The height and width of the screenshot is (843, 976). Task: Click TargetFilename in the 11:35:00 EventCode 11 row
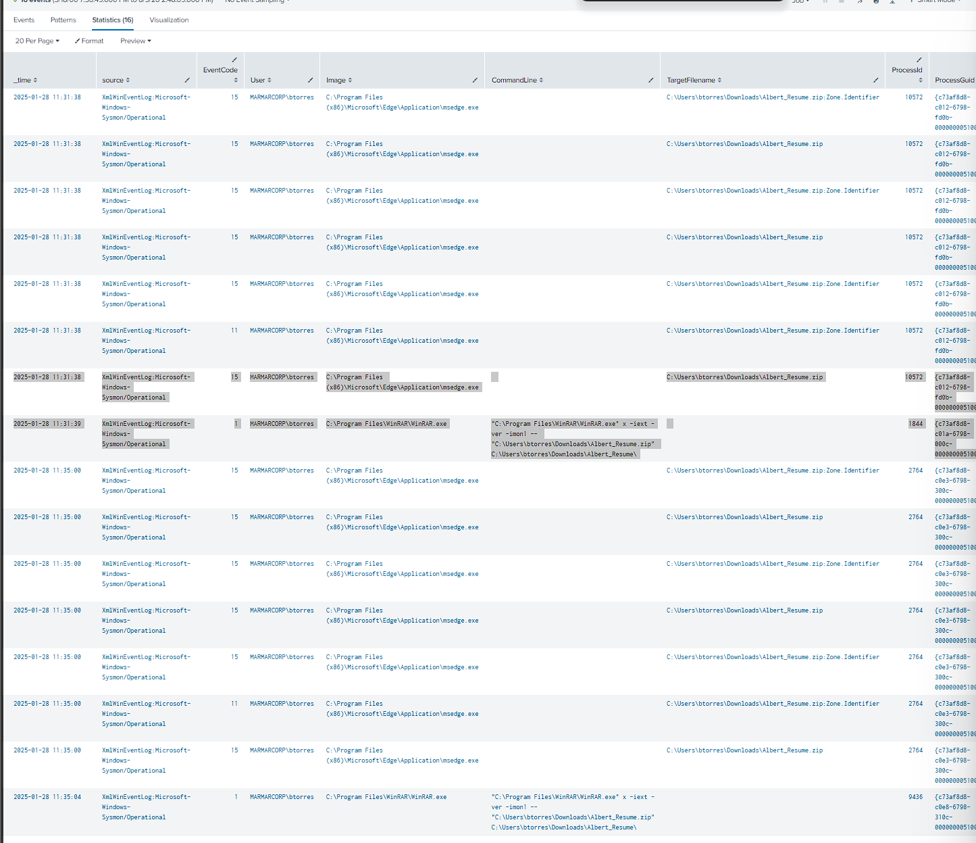point(773,704)
